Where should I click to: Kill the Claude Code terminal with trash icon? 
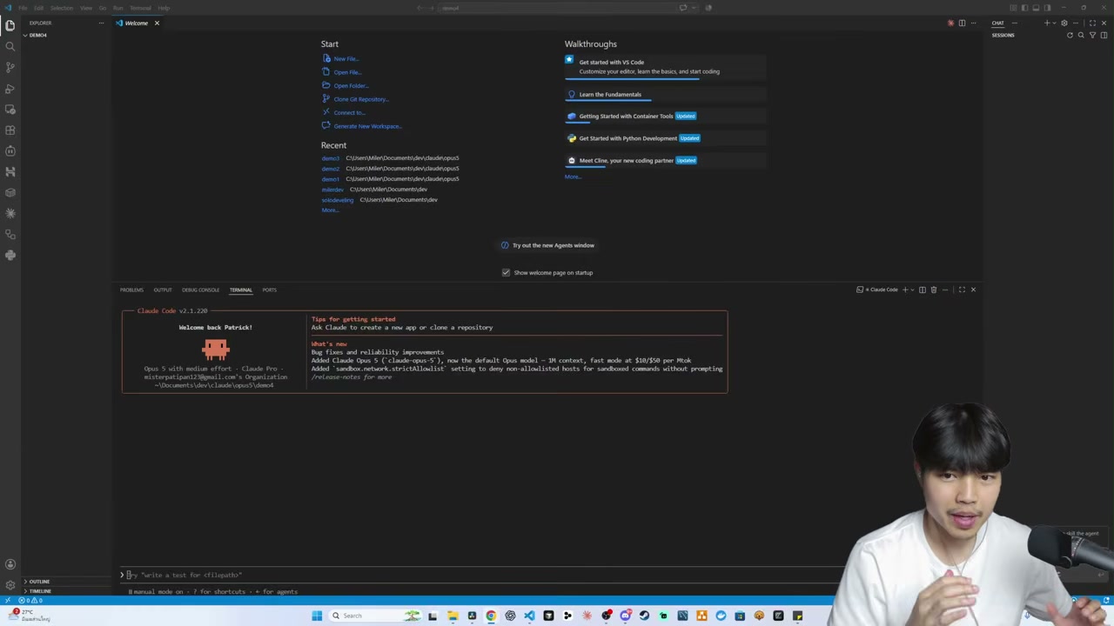pyautogui.click(x=934, y=290)
